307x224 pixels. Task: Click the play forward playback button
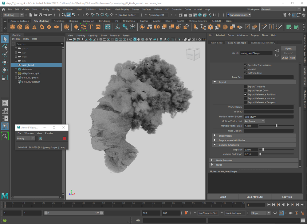[288, 205]
